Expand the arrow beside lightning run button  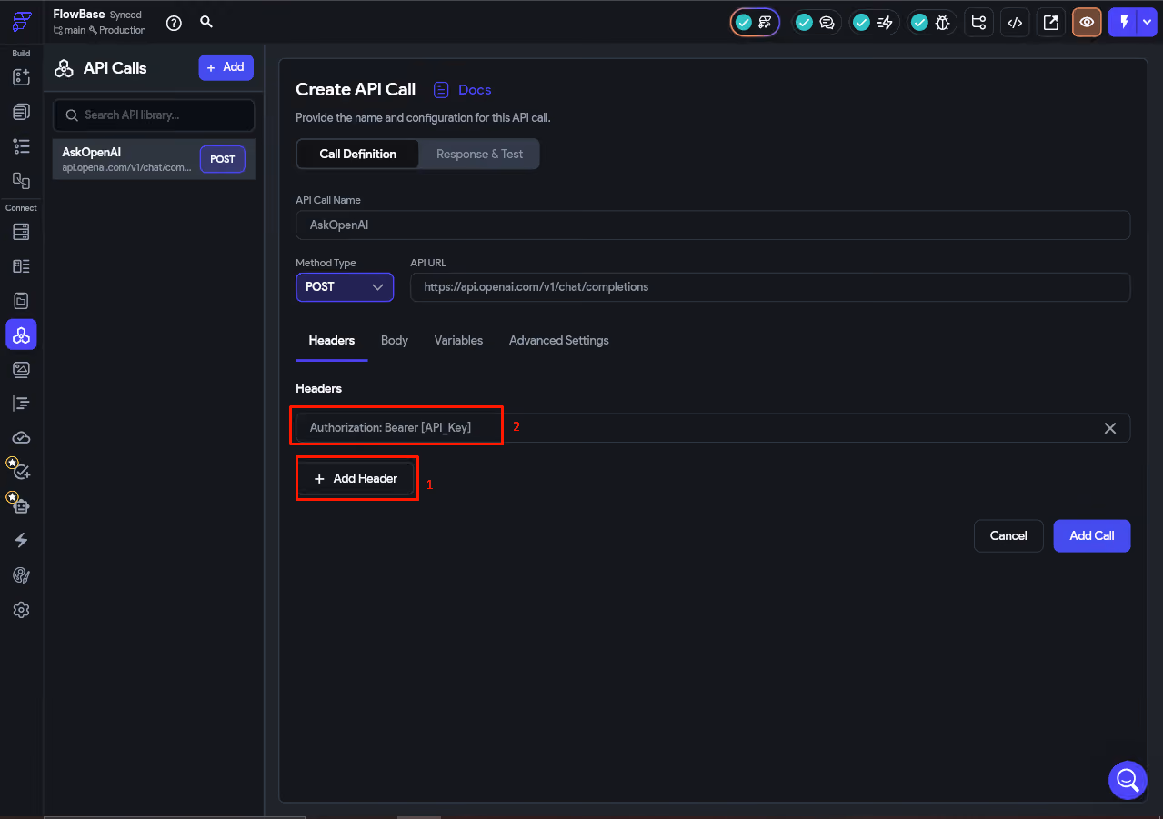(1145, 23)
